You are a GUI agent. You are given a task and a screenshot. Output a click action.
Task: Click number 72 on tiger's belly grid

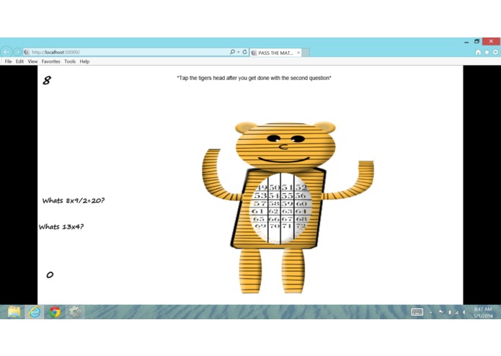[x=301, y=226]
